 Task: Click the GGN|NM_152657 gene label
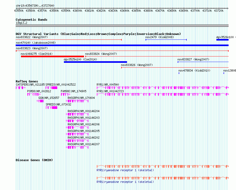tap(49, 98)
